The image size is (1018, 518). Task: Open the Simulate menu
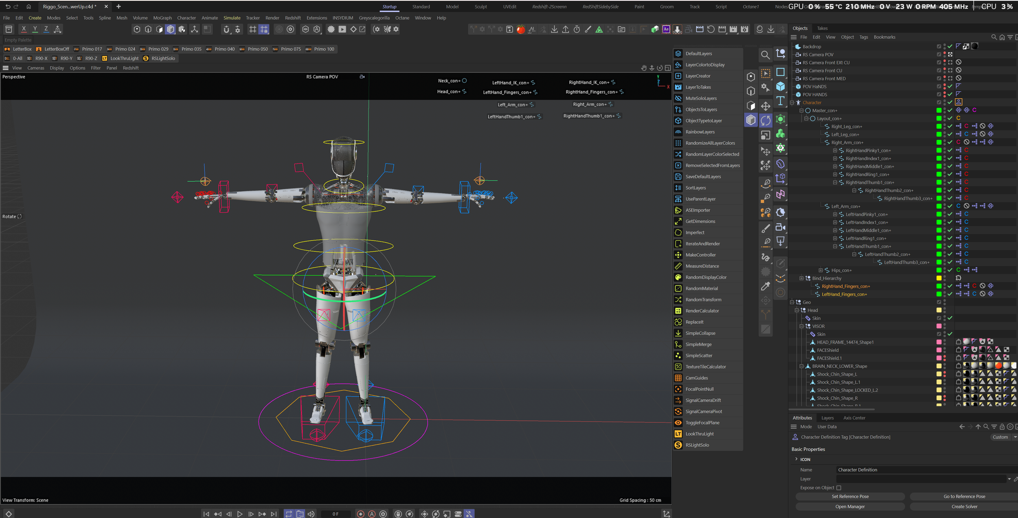tap(232, 18)
